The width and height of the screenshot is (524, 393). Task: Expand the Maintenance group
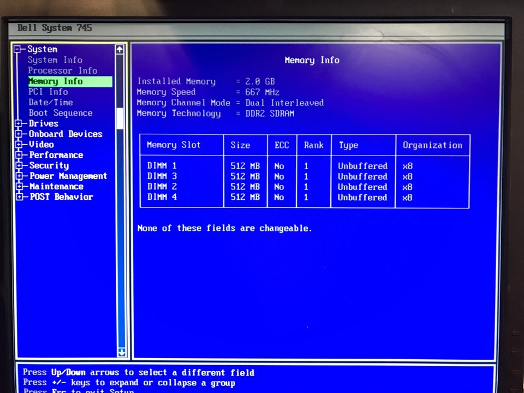[x=19, y=186]
